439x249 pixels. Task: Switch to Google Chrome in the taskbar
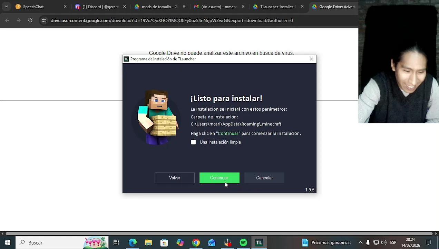tap(196, 243)
